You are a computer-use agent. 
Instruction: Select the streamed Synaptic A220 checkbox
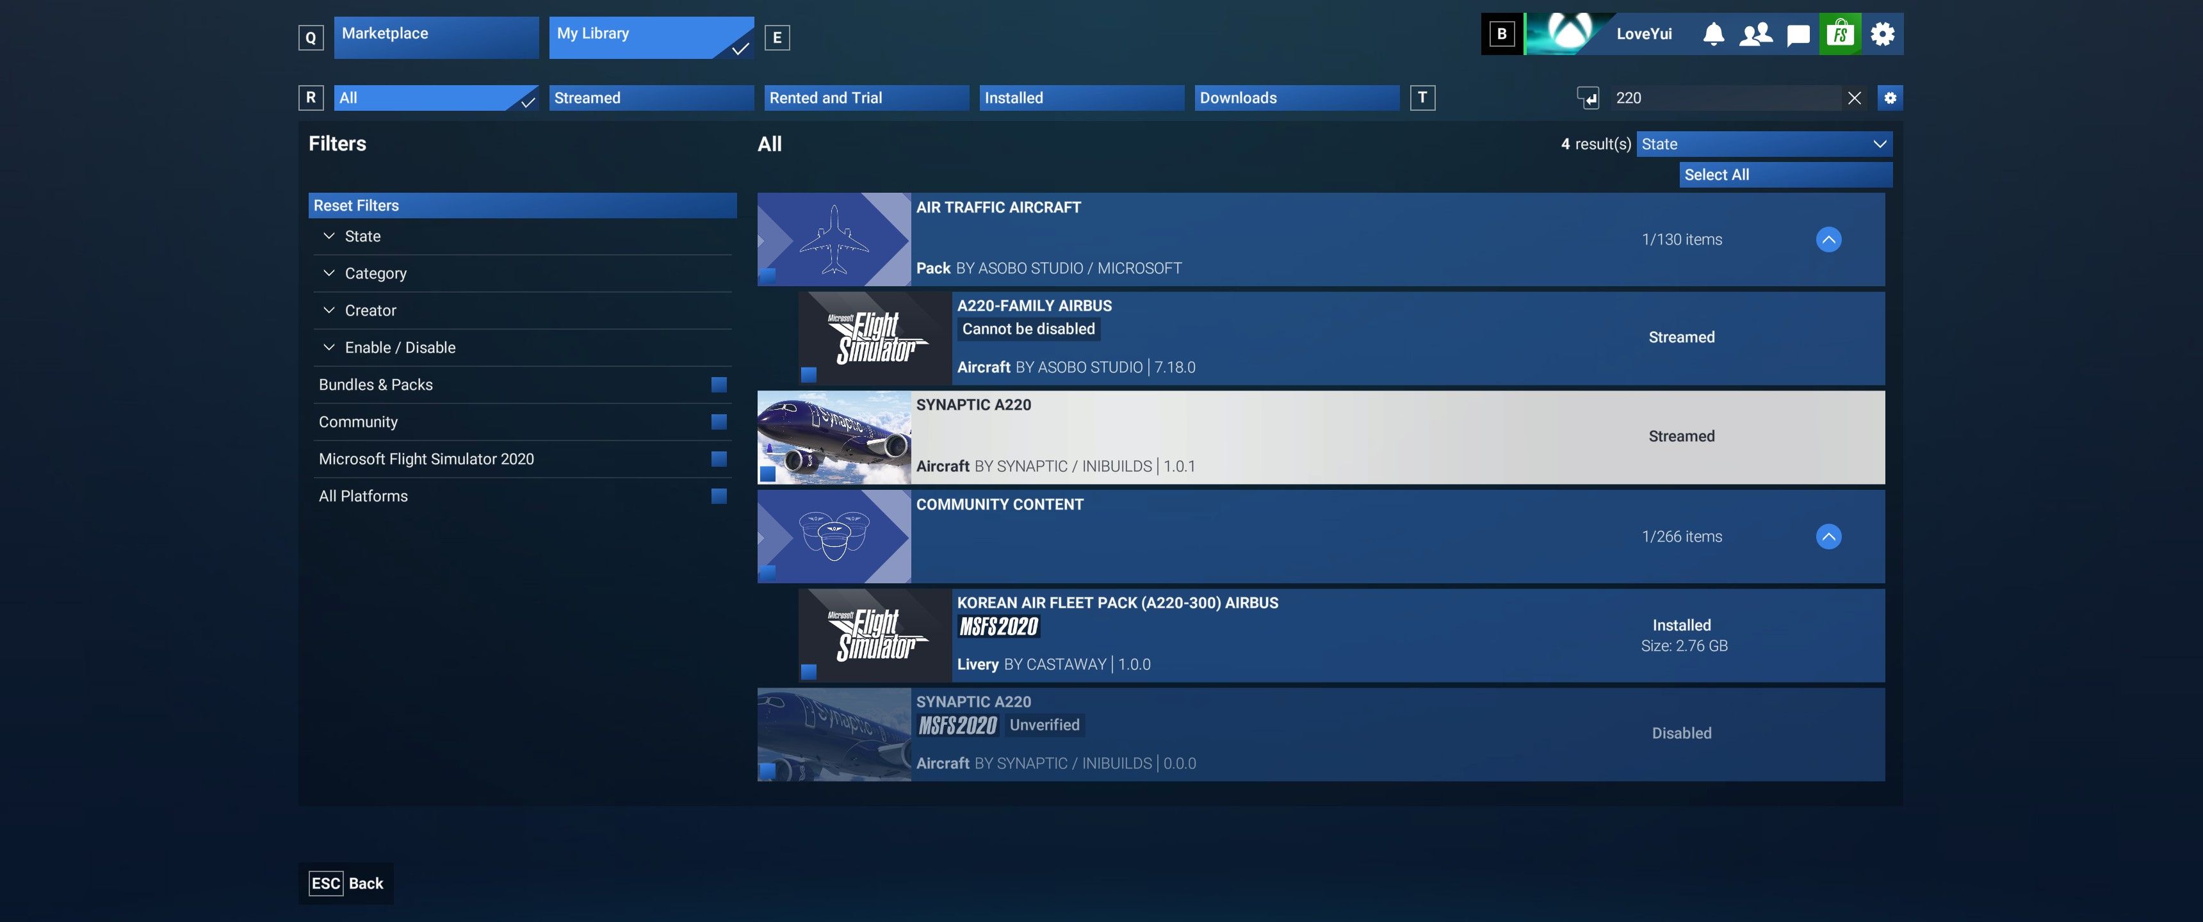[768, 474]
